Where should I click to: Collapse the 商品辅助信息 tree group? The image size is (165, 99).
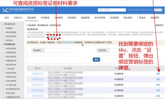(x=3, y=44)
